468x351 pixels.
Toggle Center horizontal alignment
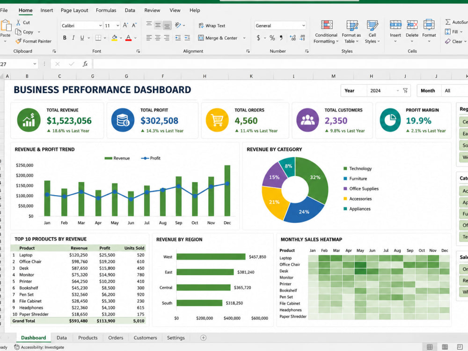coord(158,38)
